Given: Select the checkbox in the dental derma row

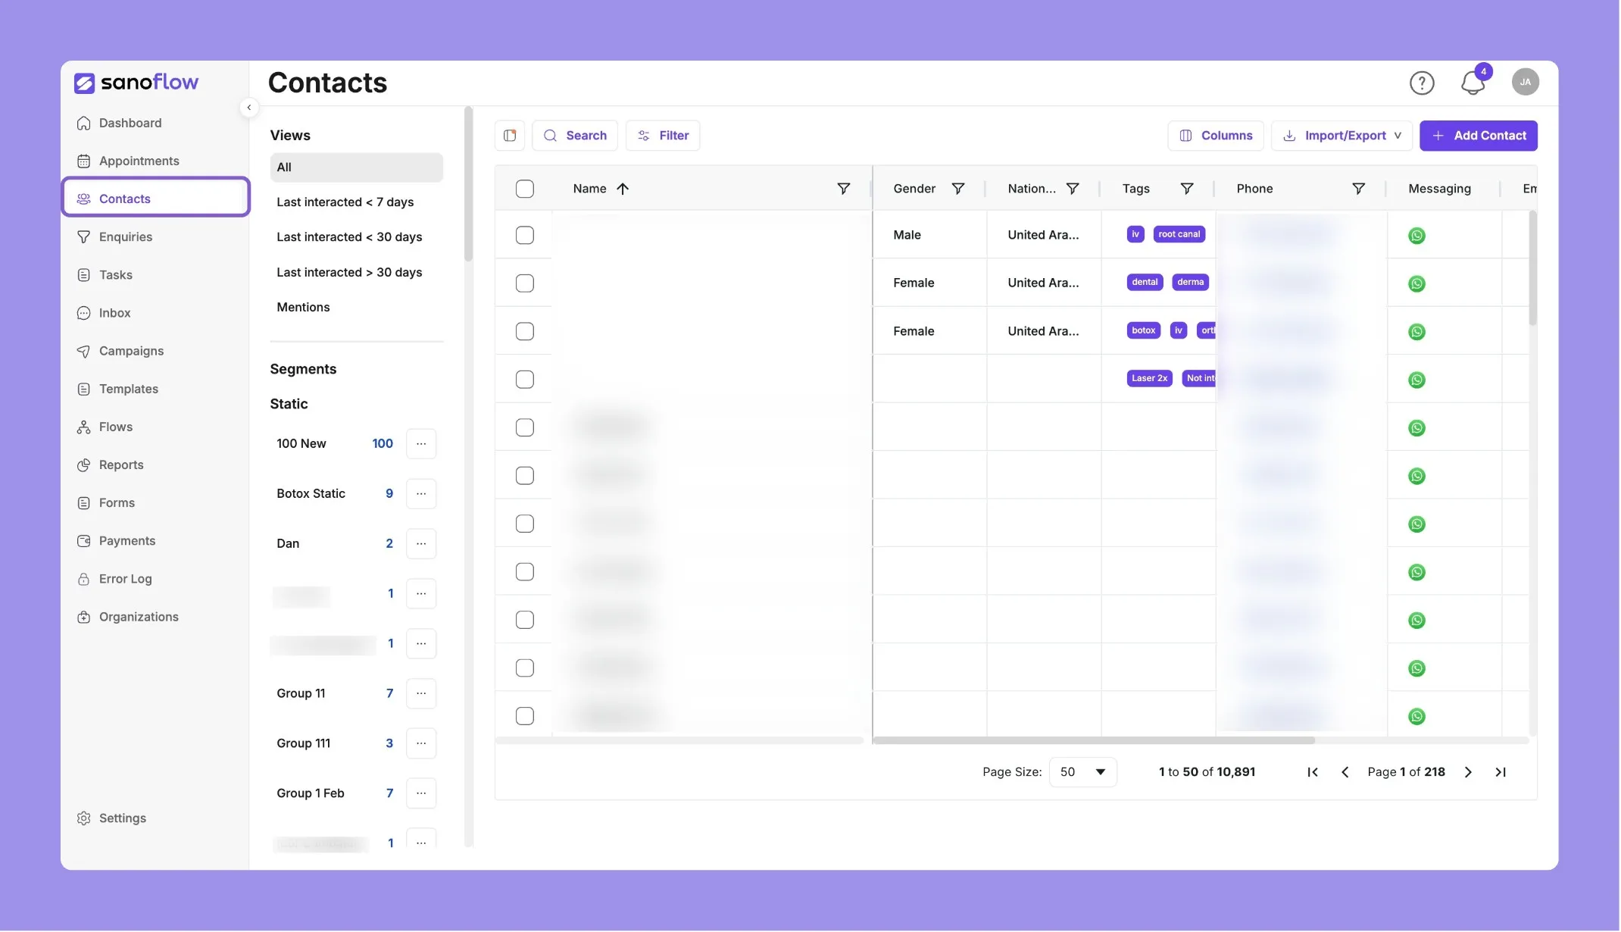Looking at the screenshot, I should (x=524, y=283).
